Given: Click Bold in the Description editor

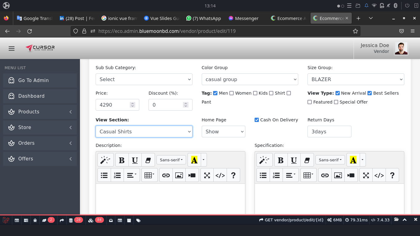Looking at the screenshot, I should pos(122,160).
